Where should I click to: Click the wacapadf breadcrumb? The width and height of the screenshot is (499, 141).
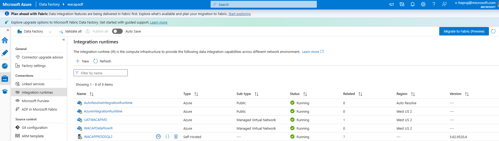point(75,4)
